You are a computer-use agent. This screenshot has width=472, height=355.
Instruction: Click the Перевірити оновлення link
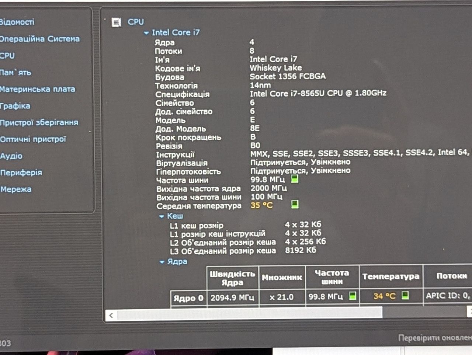pos(435,338)
